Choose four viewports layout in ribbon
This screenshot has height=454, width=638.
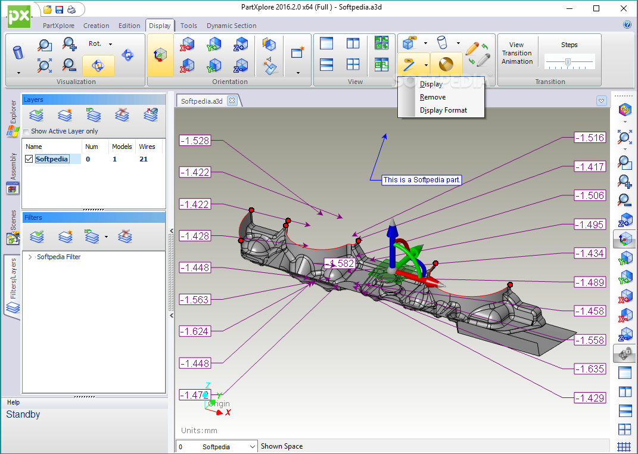coord(353,64)
